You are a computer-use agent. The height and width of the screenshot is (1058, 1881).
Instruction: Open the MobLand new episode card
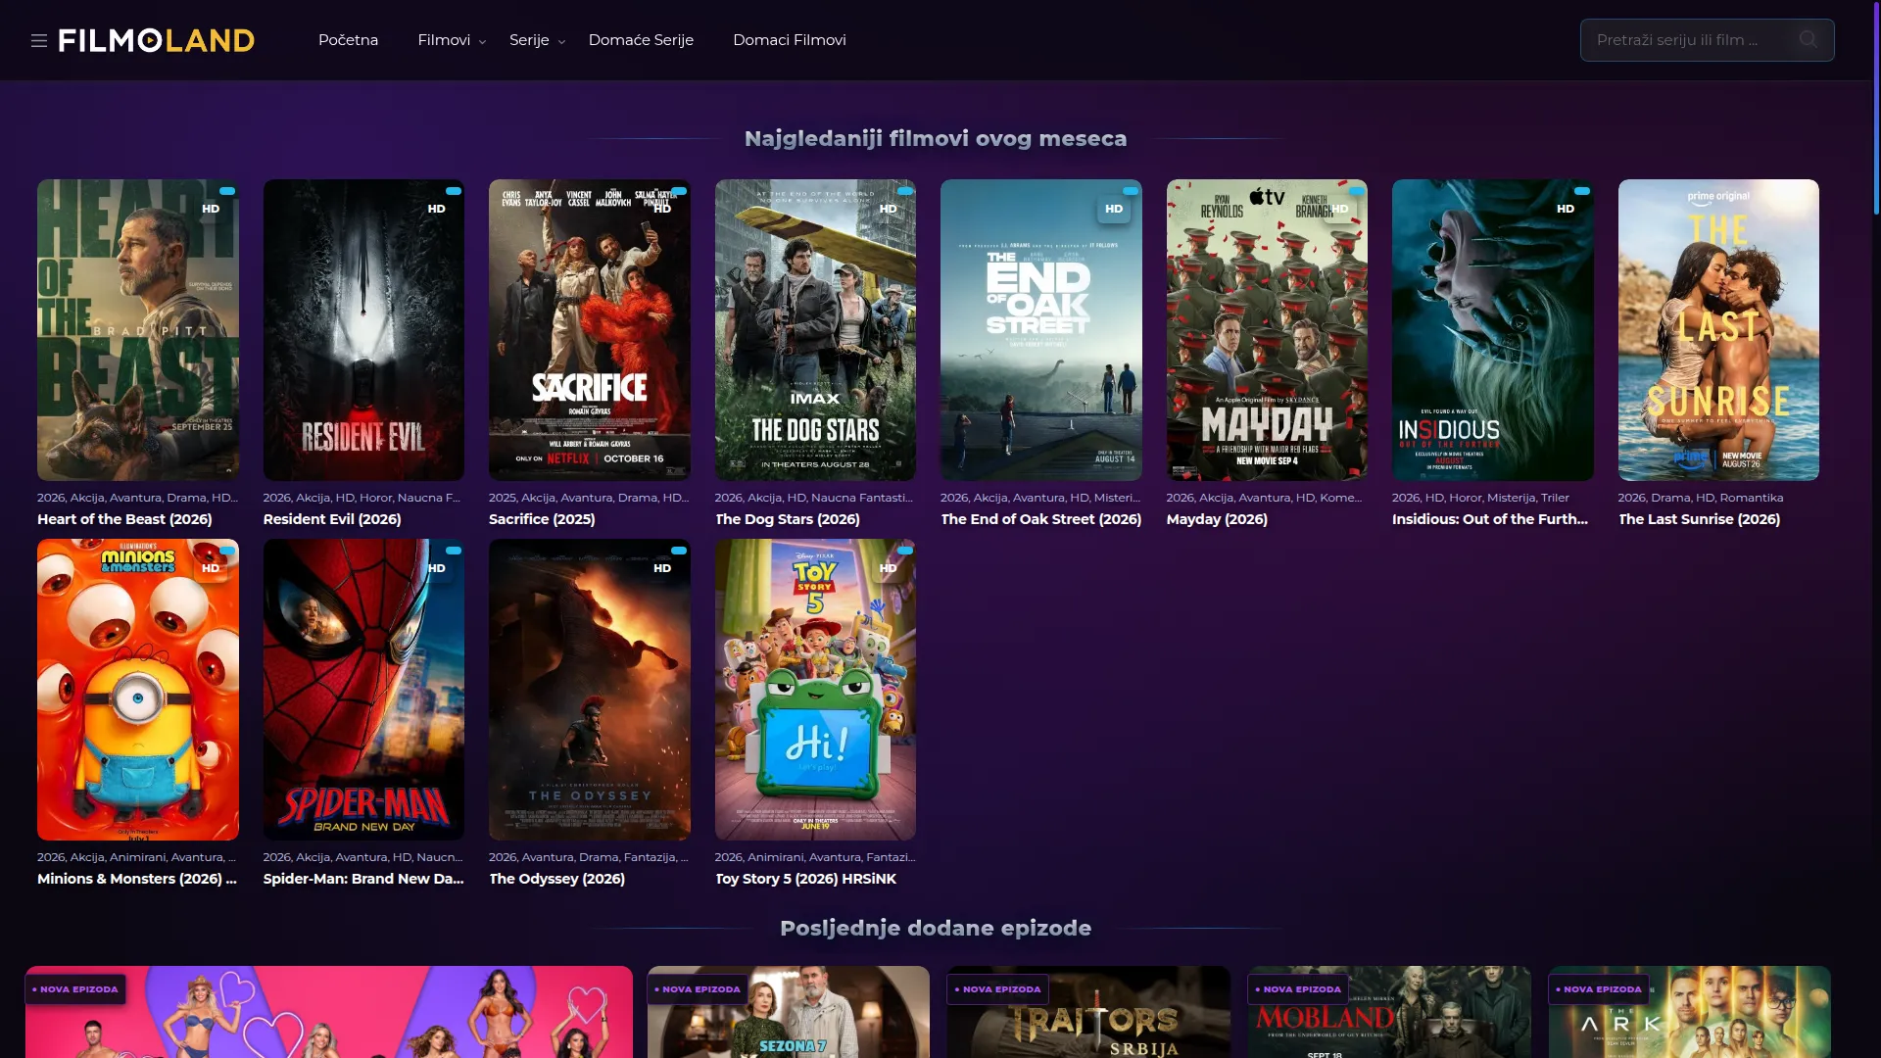click(x=1389, y=1012)
